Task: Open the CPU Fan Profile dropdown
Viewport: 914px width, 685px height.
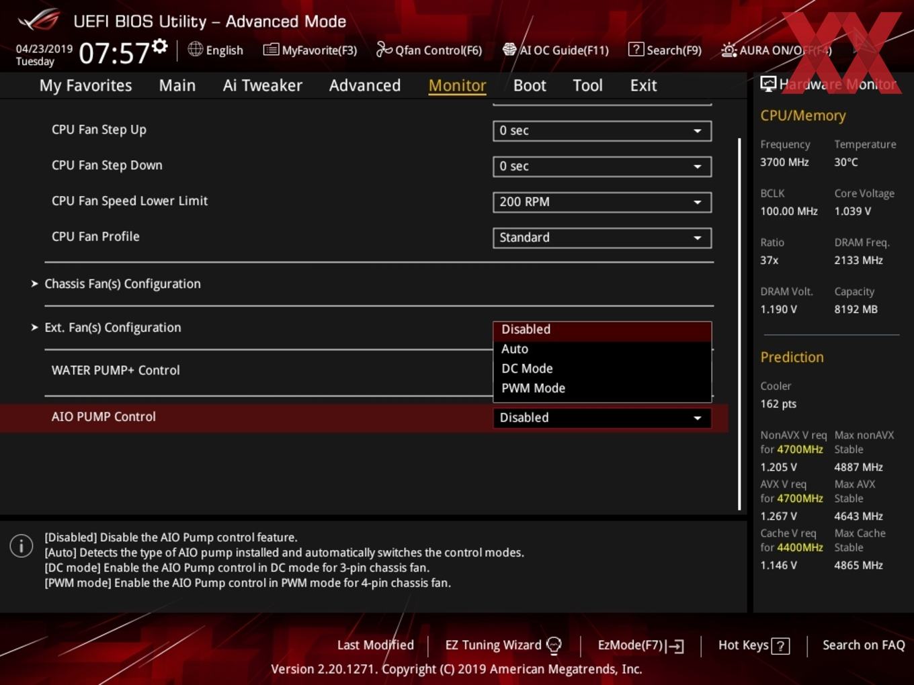Action: [x=602, y=238]
